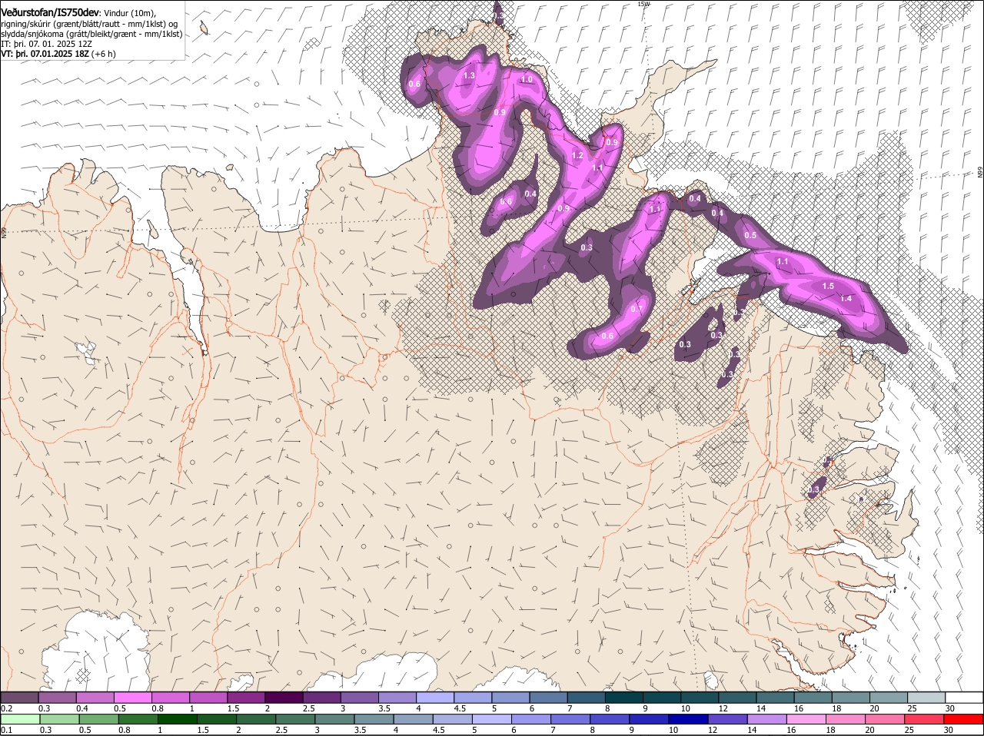This screenshot has width=984, height=736.
Task: Click the pale grey upper swatch labeled 25
Action: 926,697
